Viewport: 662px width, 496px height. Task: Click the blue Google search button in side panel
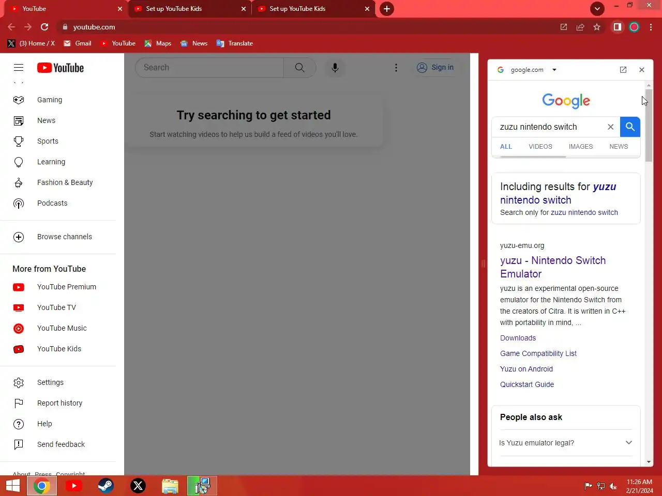pyautogui.click(x=630, y=127)
